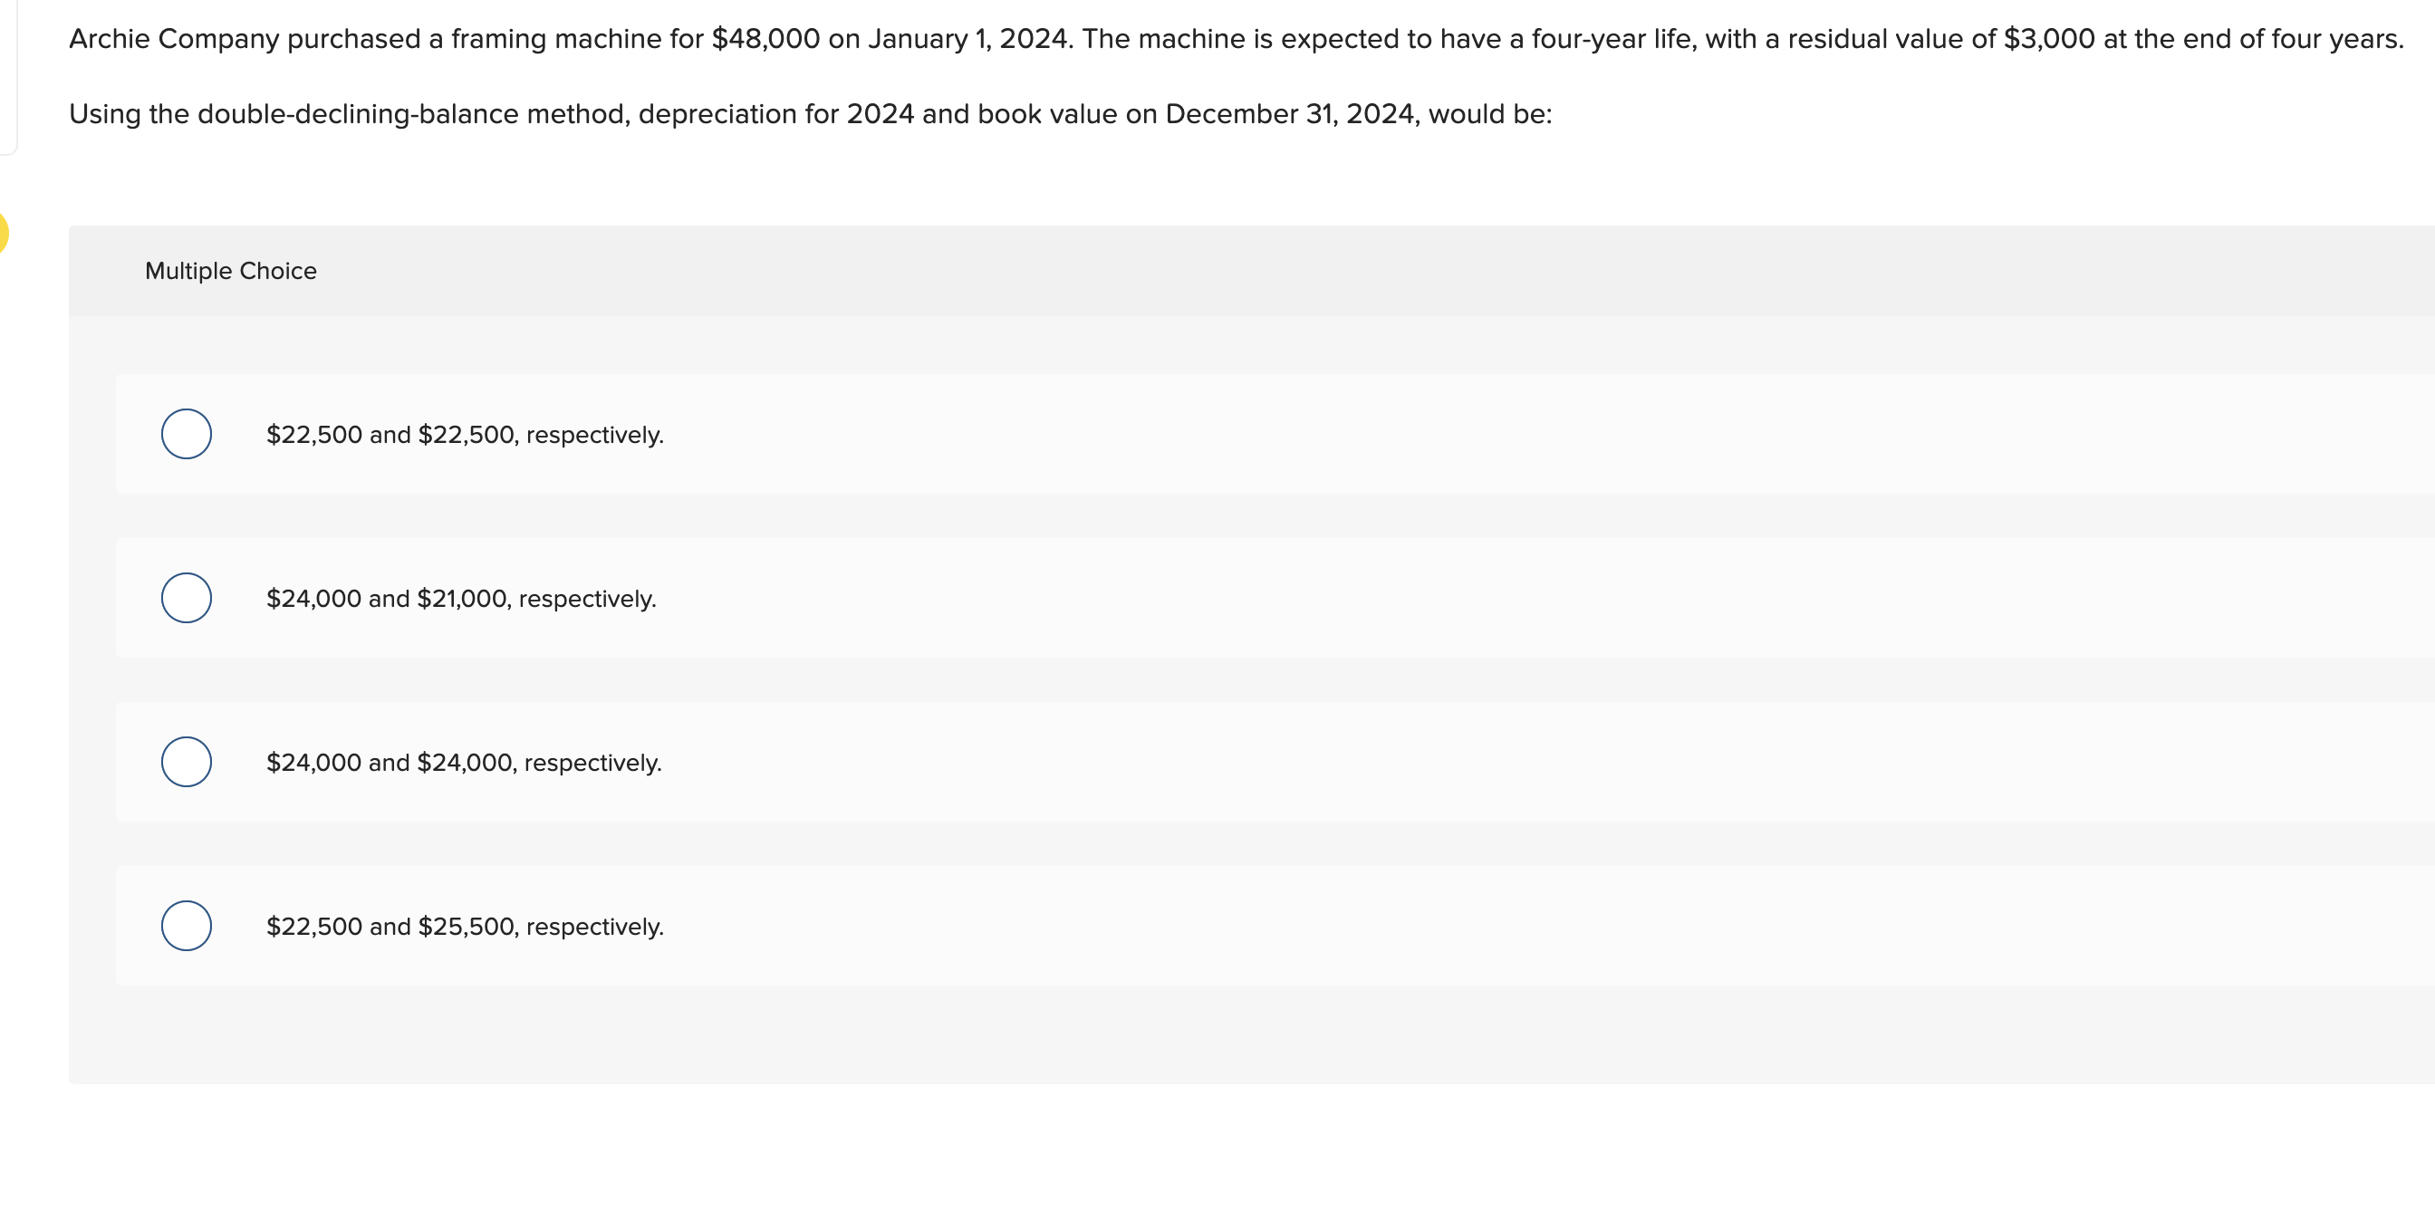Select the radio button for "$22,500 and $22,500, respectively."
Viewport: 2435px width, 1212px height.
[x=188, y=435]
